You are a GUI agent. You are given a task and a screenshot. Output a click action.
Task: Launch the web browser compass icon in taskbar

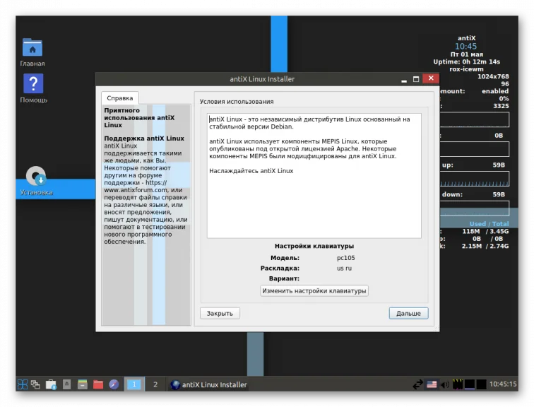point(114,384)
